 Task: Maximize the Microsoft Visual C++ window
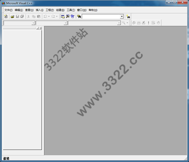point(175,2)
